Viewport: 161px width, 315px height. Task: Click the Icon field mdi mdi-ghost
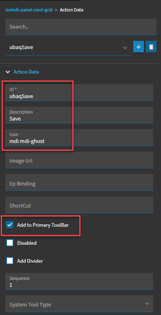click(79, 137)
